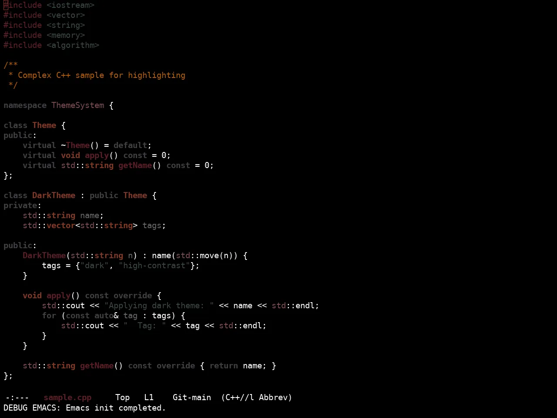The height and width of the screenshot is (418, 557).
Task: Click the L1 line number indicator
Action: click(149, 398)
